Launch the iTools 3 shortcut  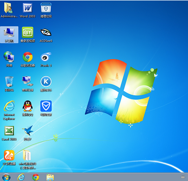[x=46, y=59]
